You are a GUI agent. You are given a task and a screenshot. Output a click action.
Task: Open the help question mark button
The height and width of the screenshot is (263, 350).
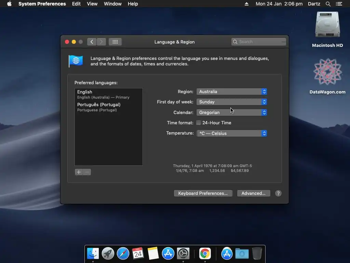coord(278,193)
